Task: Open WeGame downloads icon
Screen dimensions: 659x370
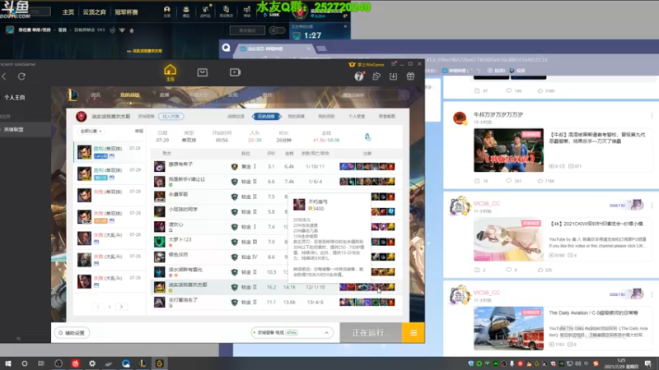Action: coord(393,76)
